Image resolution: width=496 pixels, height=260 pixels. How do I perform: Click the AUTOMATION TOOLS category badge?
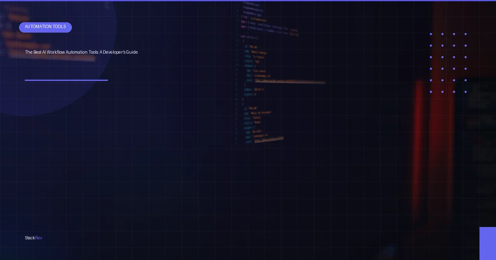45,27
